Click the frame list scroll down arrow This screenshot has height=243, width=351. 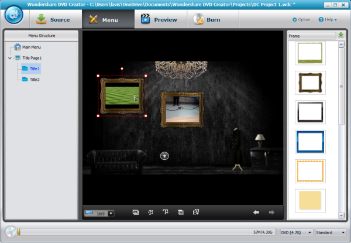341,215
